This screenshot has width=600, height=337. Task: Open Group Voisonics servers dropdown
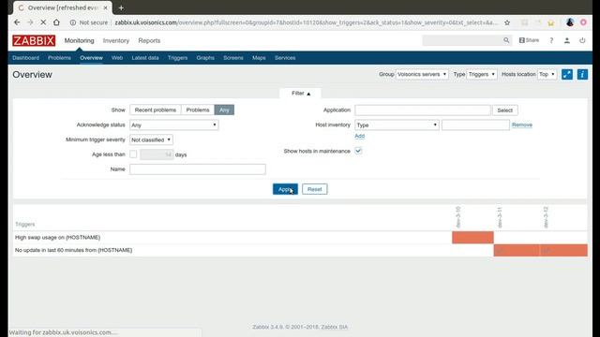(422, 74)
